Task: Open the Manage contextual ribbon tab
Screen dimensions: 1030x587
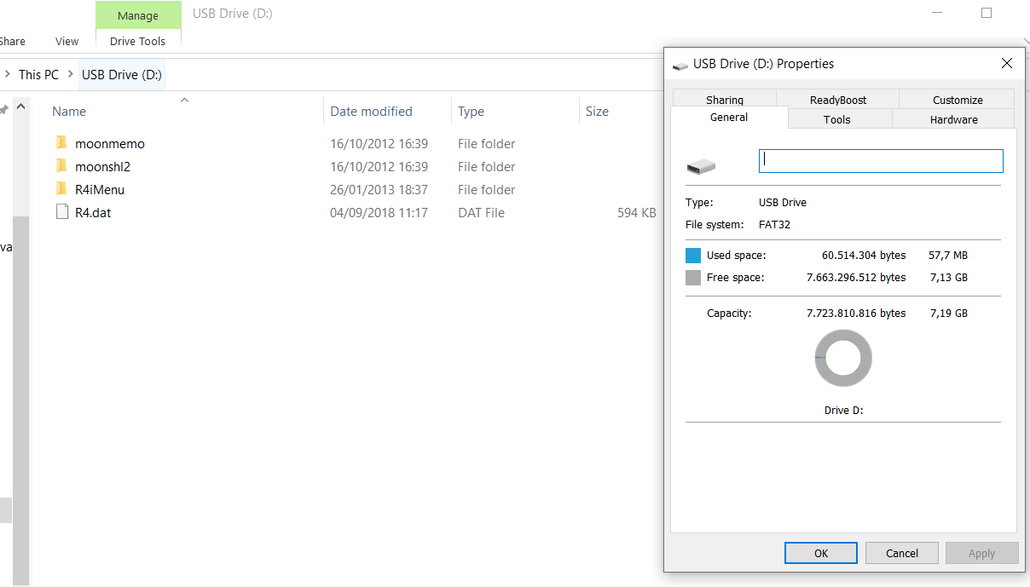Action: pyautogui.click(x=138, y=15)
